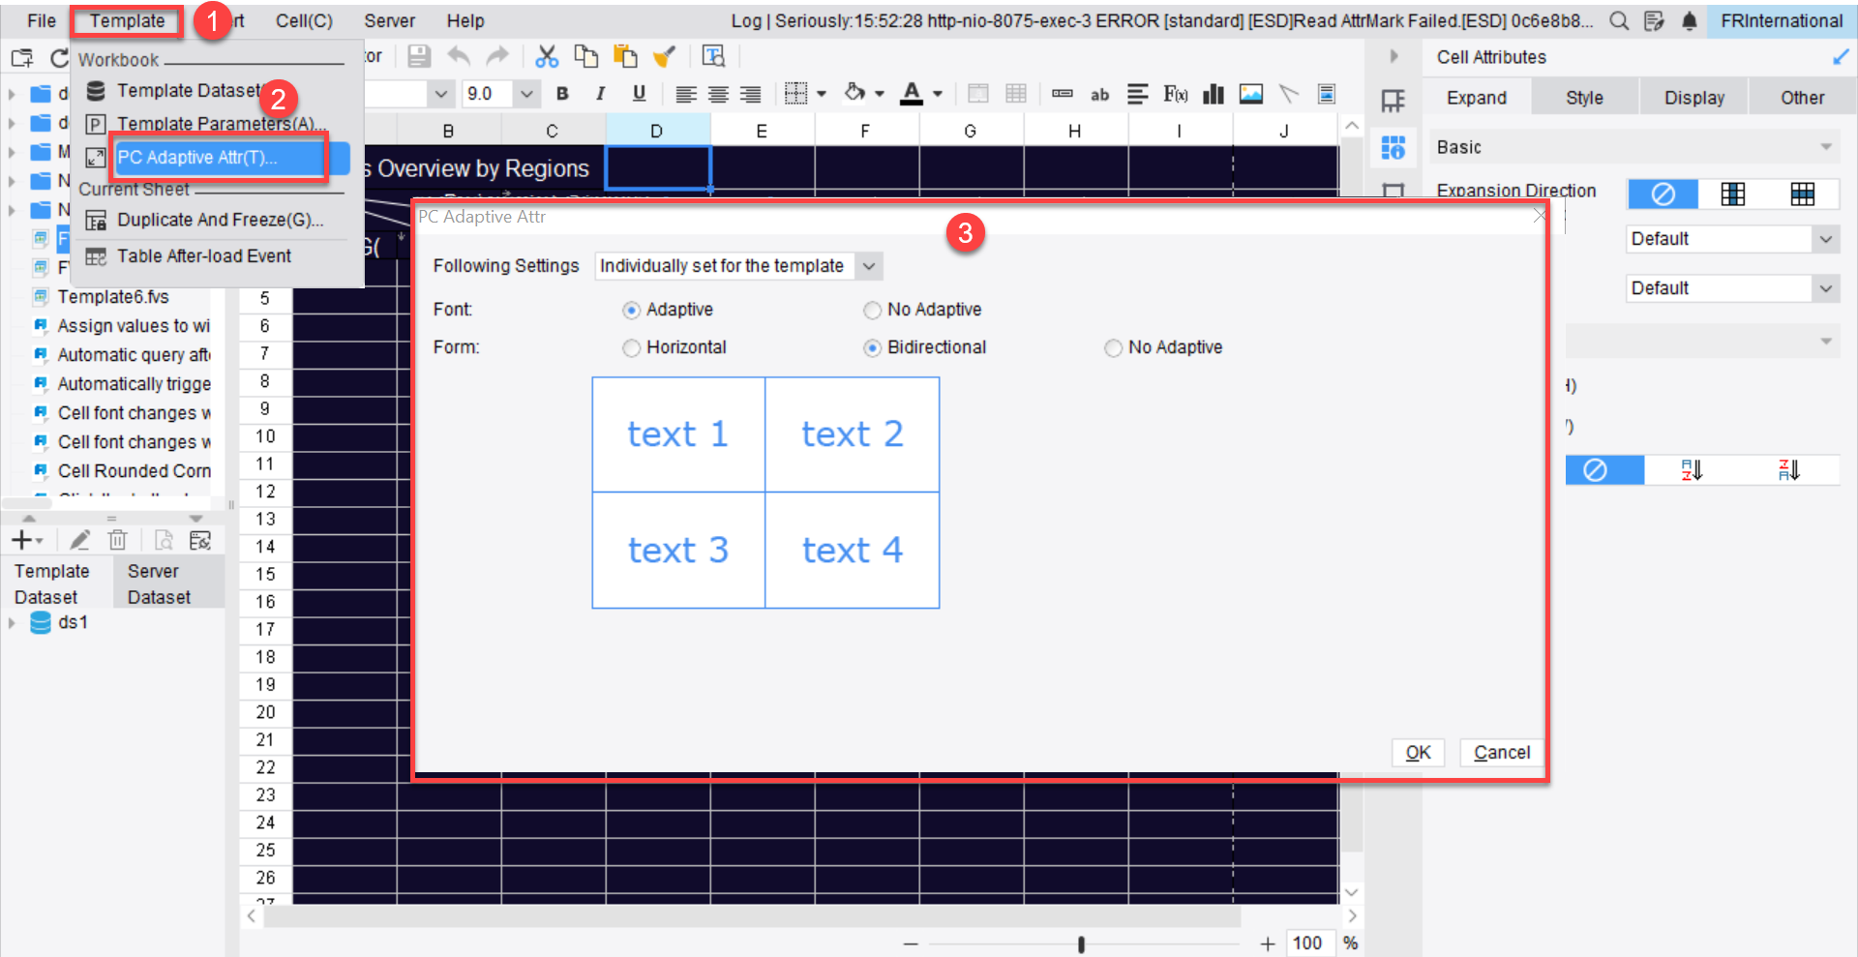Select Form Bidirectional radio button
Image resolution: width=1858 pixels, height=957 pixels.
tap(872, 347)
